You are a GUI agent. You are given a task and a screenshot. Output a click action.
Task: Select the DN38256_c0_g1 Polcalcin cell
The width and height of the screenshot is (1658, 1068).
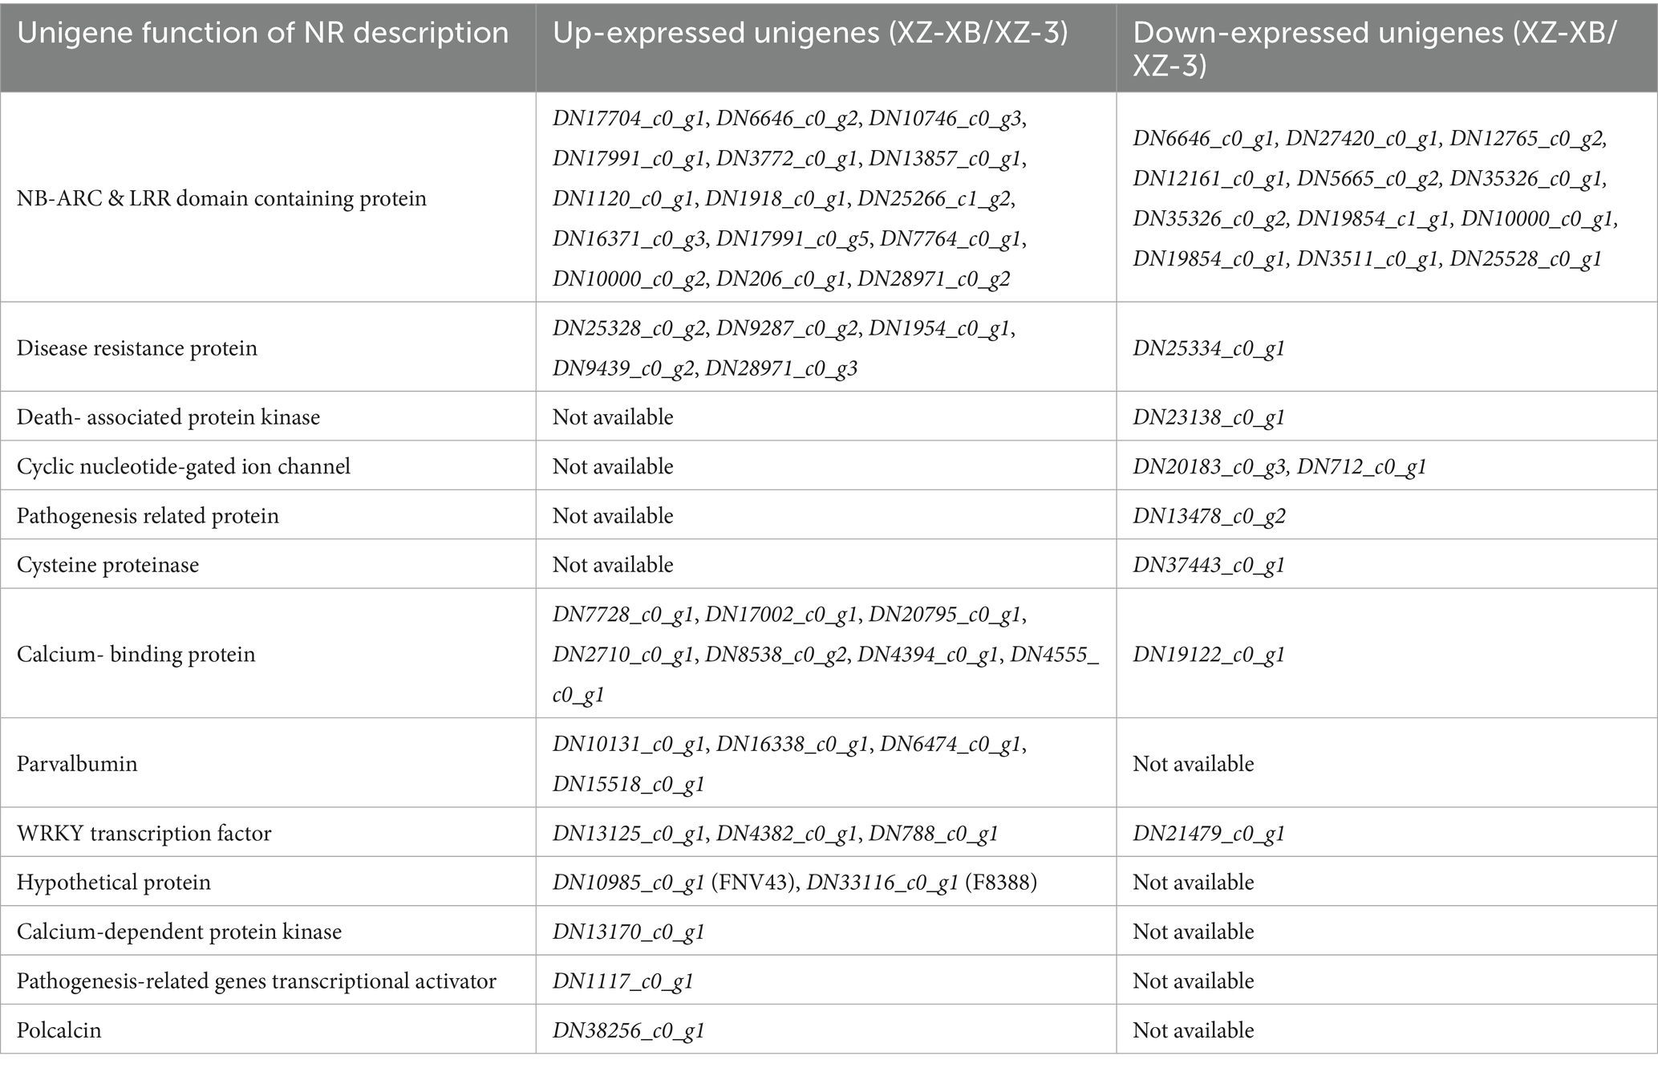pos(629,1031)
